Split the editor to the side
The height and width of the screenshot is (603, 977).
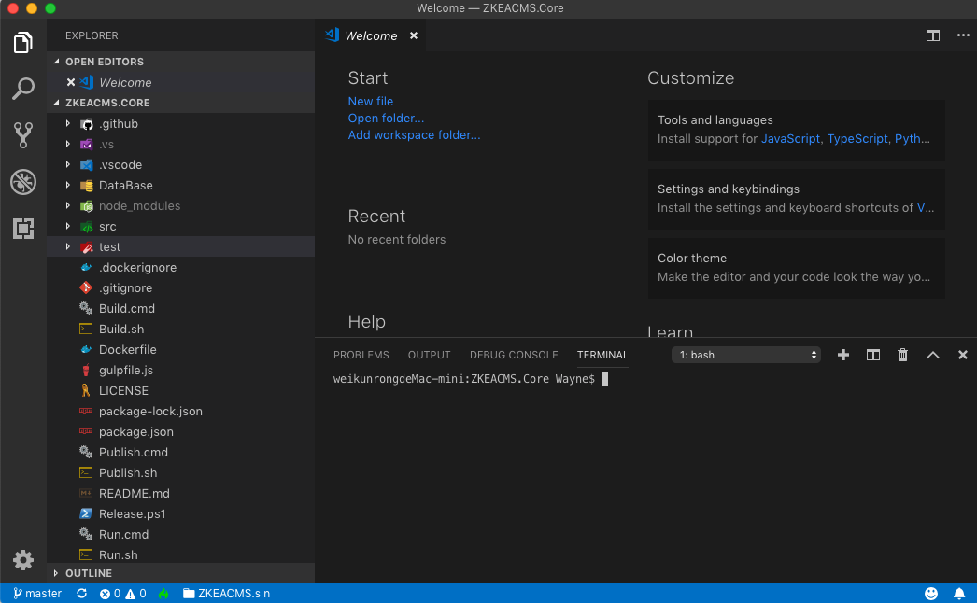(933, 35)
